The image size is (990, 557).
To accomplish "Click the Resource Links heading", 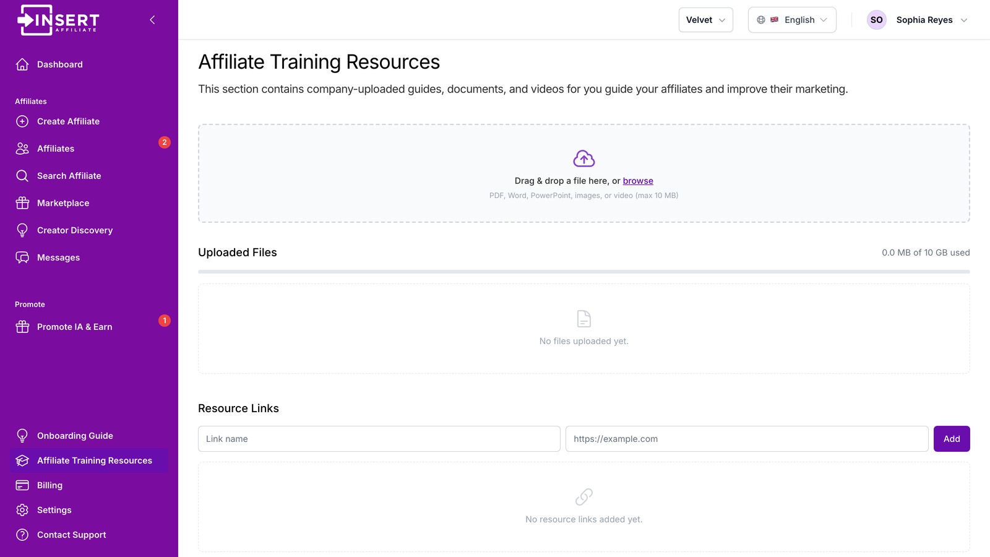I will [x=238, y=408].
